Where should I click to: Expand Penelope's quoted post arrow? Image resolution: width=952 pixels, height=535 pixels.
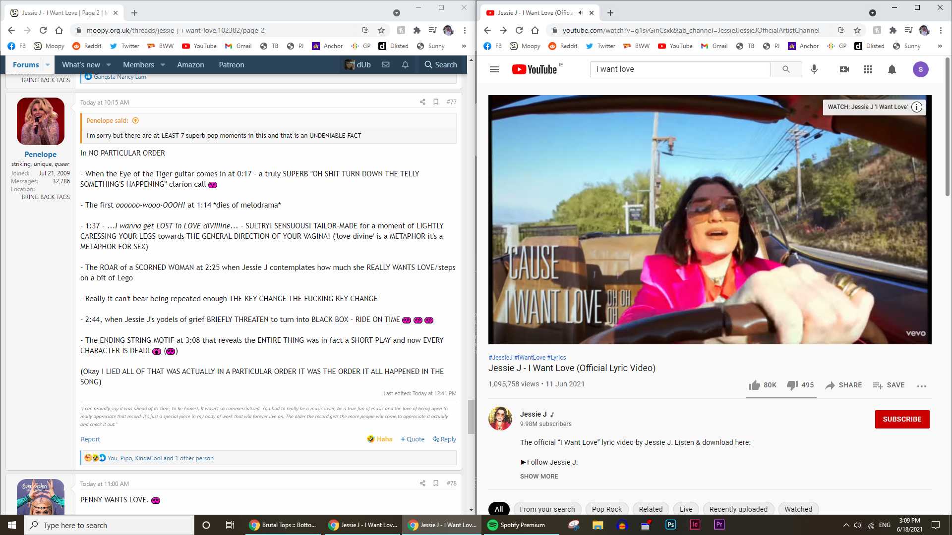click(x=135, y=120)
